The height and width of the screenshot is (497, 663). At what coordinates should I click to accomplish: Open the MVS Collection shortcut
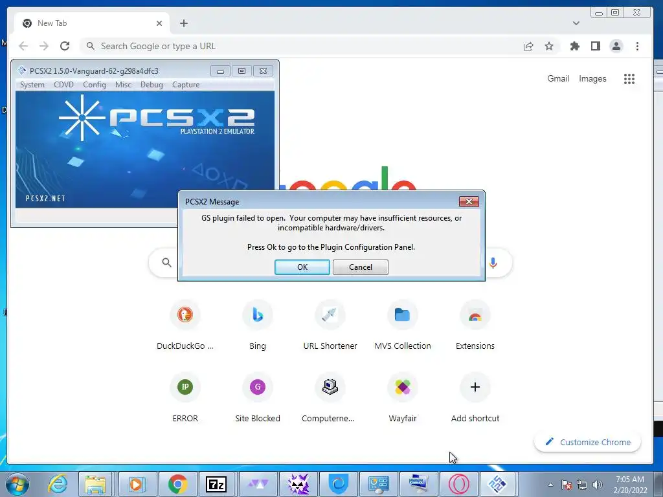click(403, 326)
